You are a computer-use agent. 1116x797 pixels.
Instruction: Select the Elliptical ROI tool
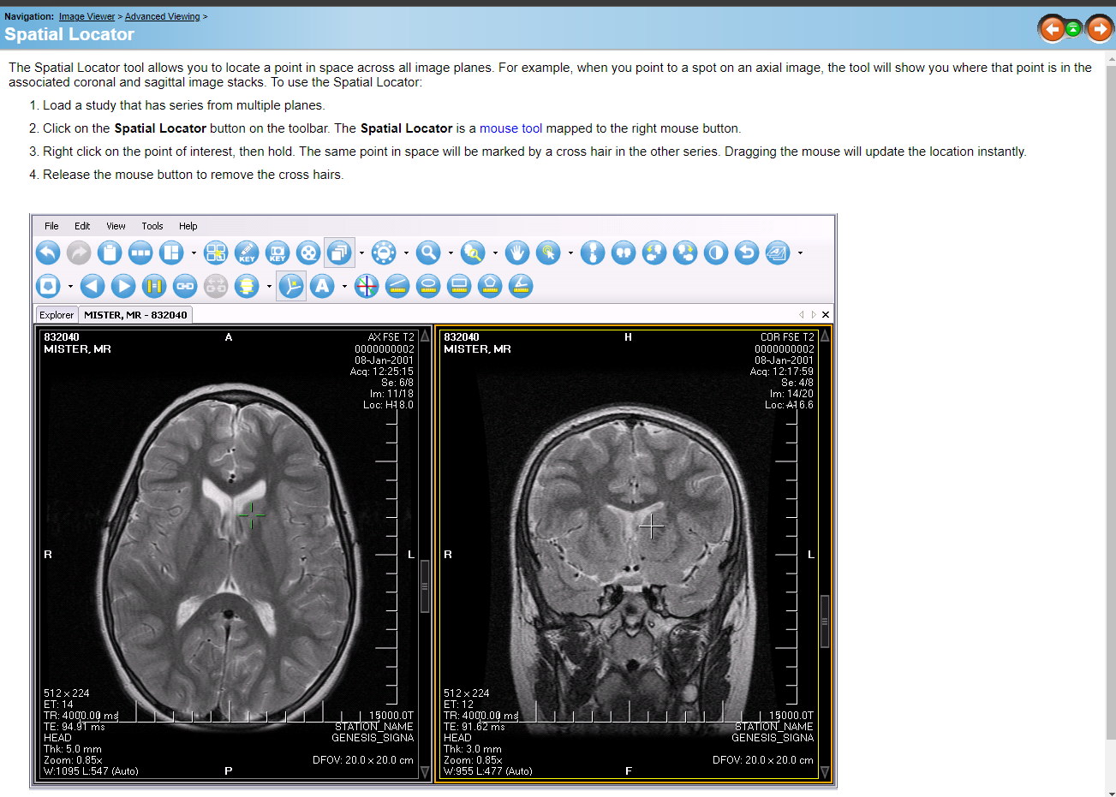point(428,285)
